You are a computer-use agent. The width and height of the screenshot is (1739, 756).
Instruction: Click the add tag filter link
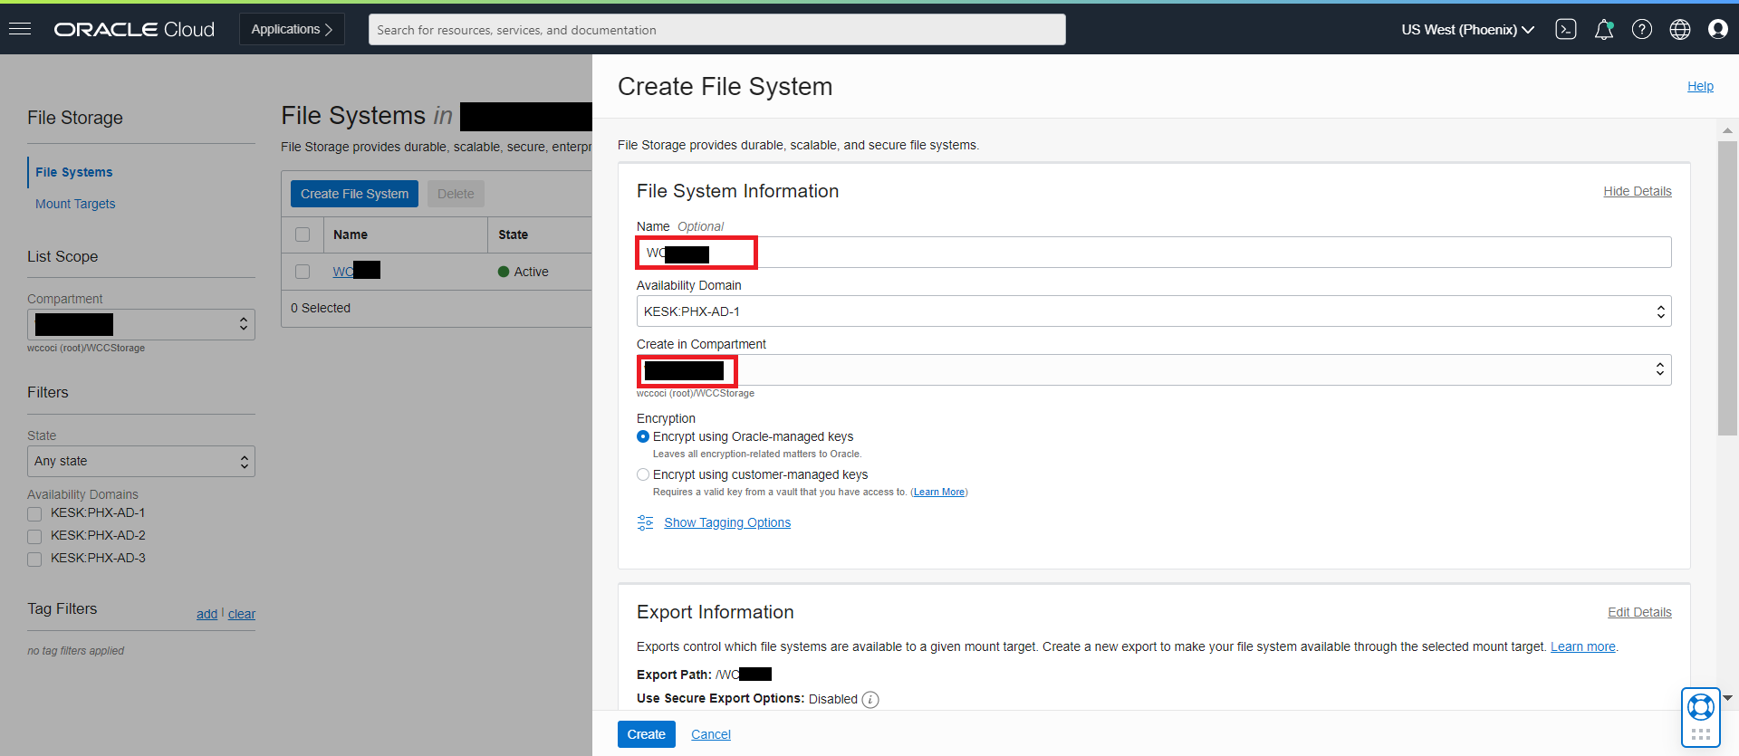coord(207,614)
